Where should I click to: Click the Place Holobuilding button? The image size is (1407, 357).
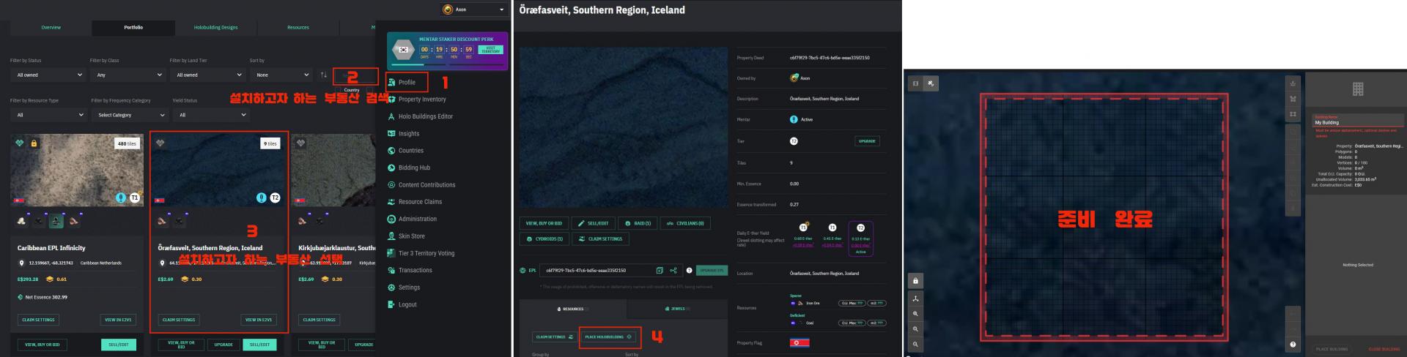point(609,337)
